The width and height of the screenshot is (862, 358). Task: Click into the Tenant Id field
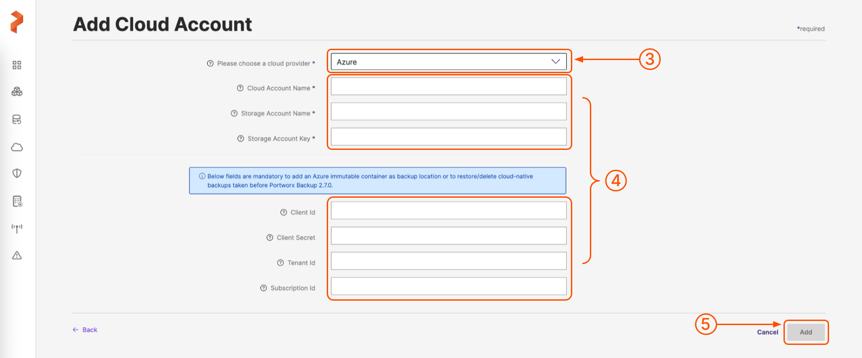pyautogui.click(x=448, y=261)
